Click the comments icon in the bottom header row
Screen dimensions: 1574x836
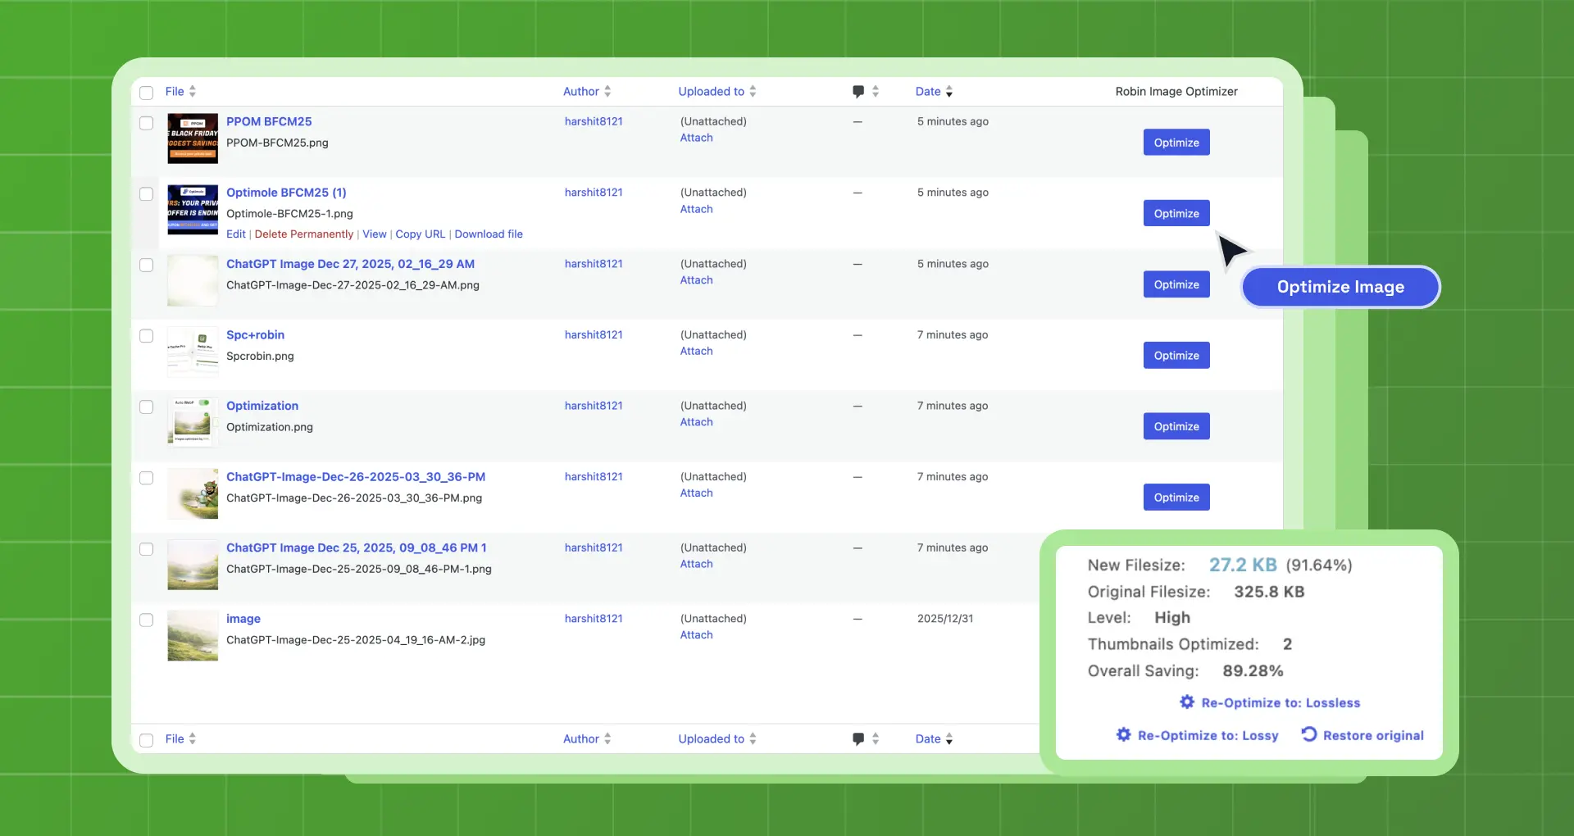[857, 738]
